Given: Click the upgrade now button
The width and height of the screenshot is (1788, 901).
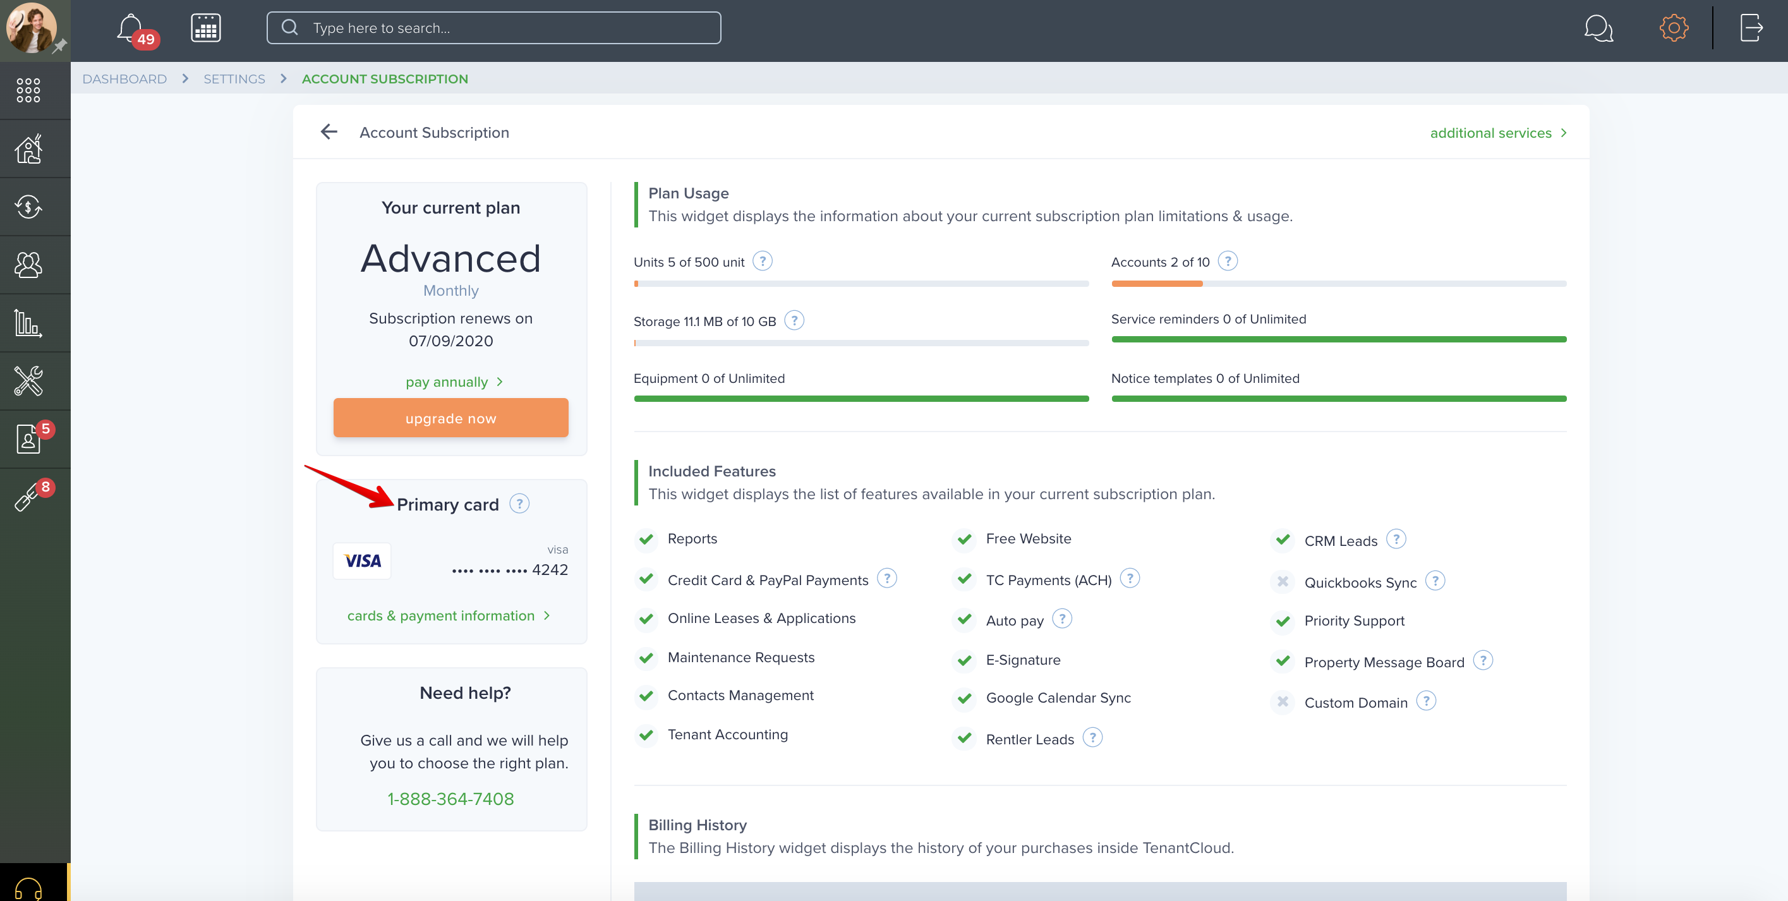Looking at the screenshot, I should (450, 418).
